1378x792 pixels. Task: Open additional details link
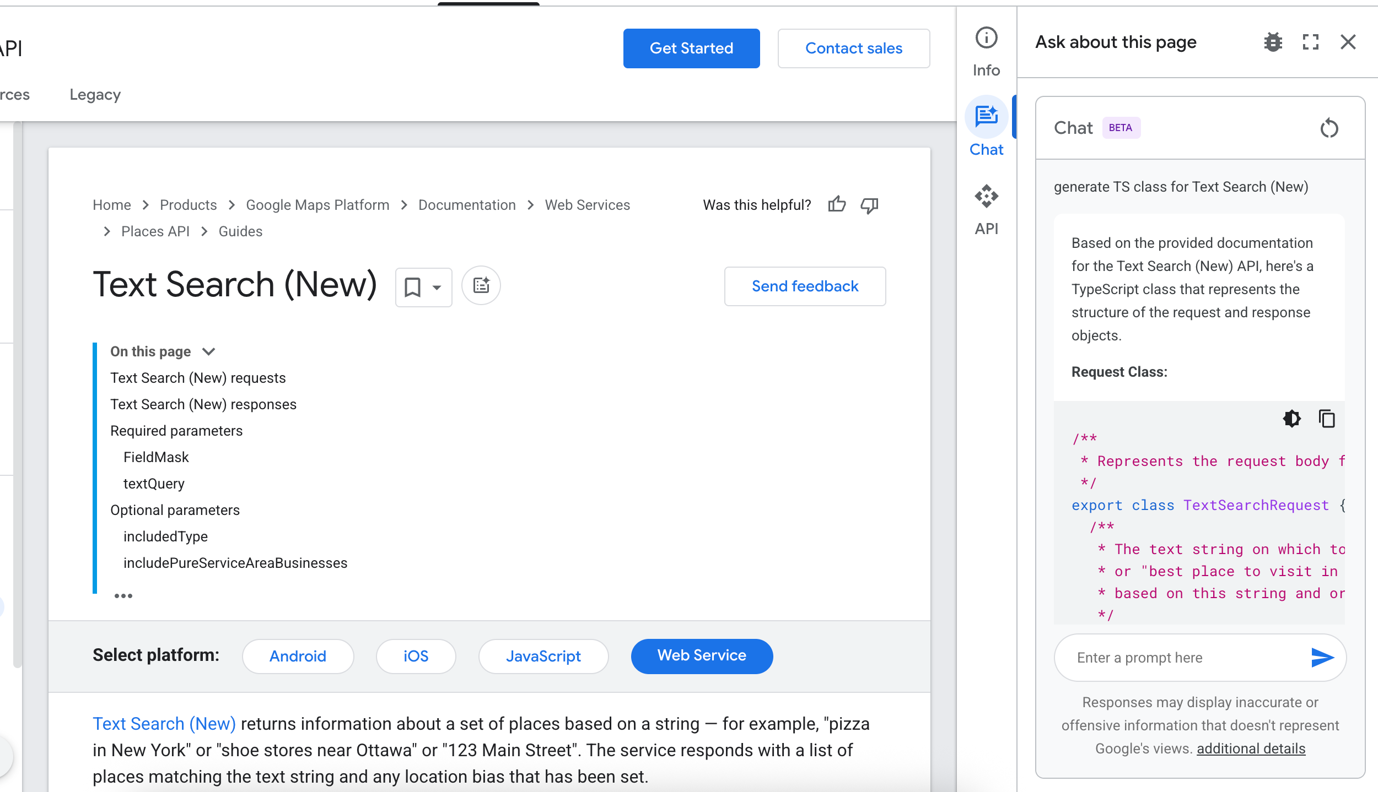1251,748
